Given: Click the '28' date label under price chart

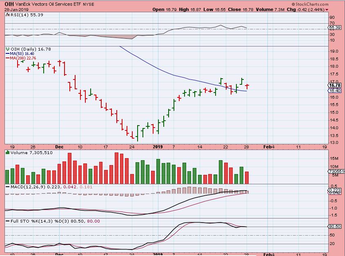Looking at the screenshot, I should coord(247,147).
